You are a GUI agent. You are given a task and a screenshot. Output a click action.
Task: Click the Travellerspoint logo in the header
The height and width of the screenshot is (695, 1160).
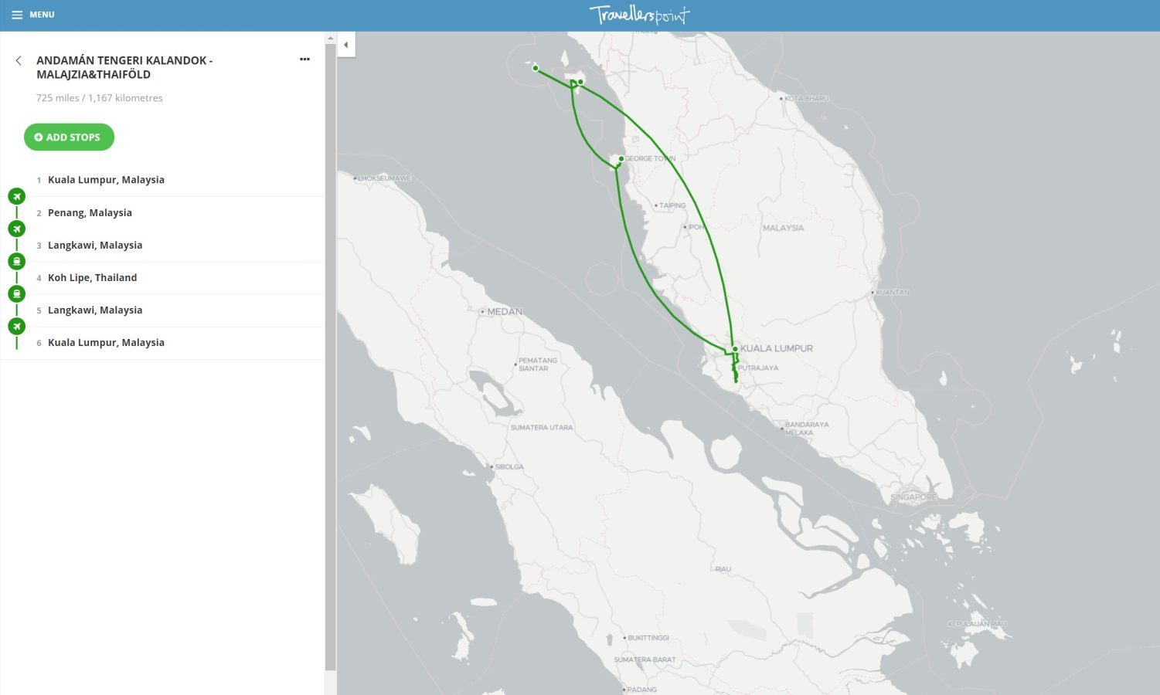[639, 15]
